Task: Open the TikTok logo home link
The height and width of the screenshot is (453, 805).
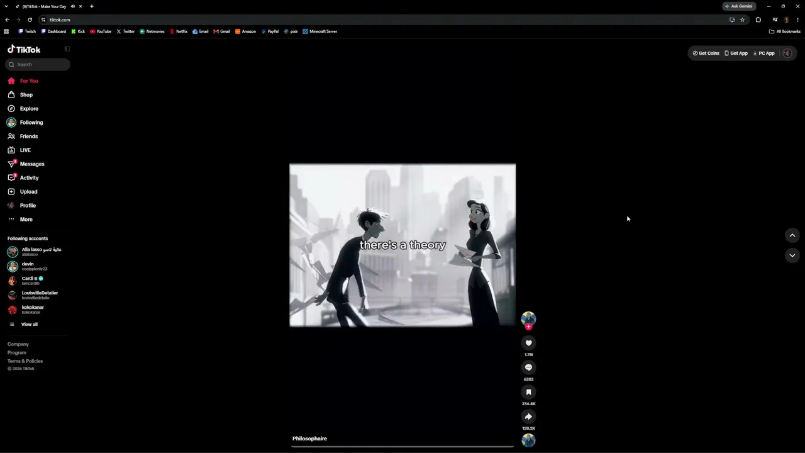Action: click(24, 49)
